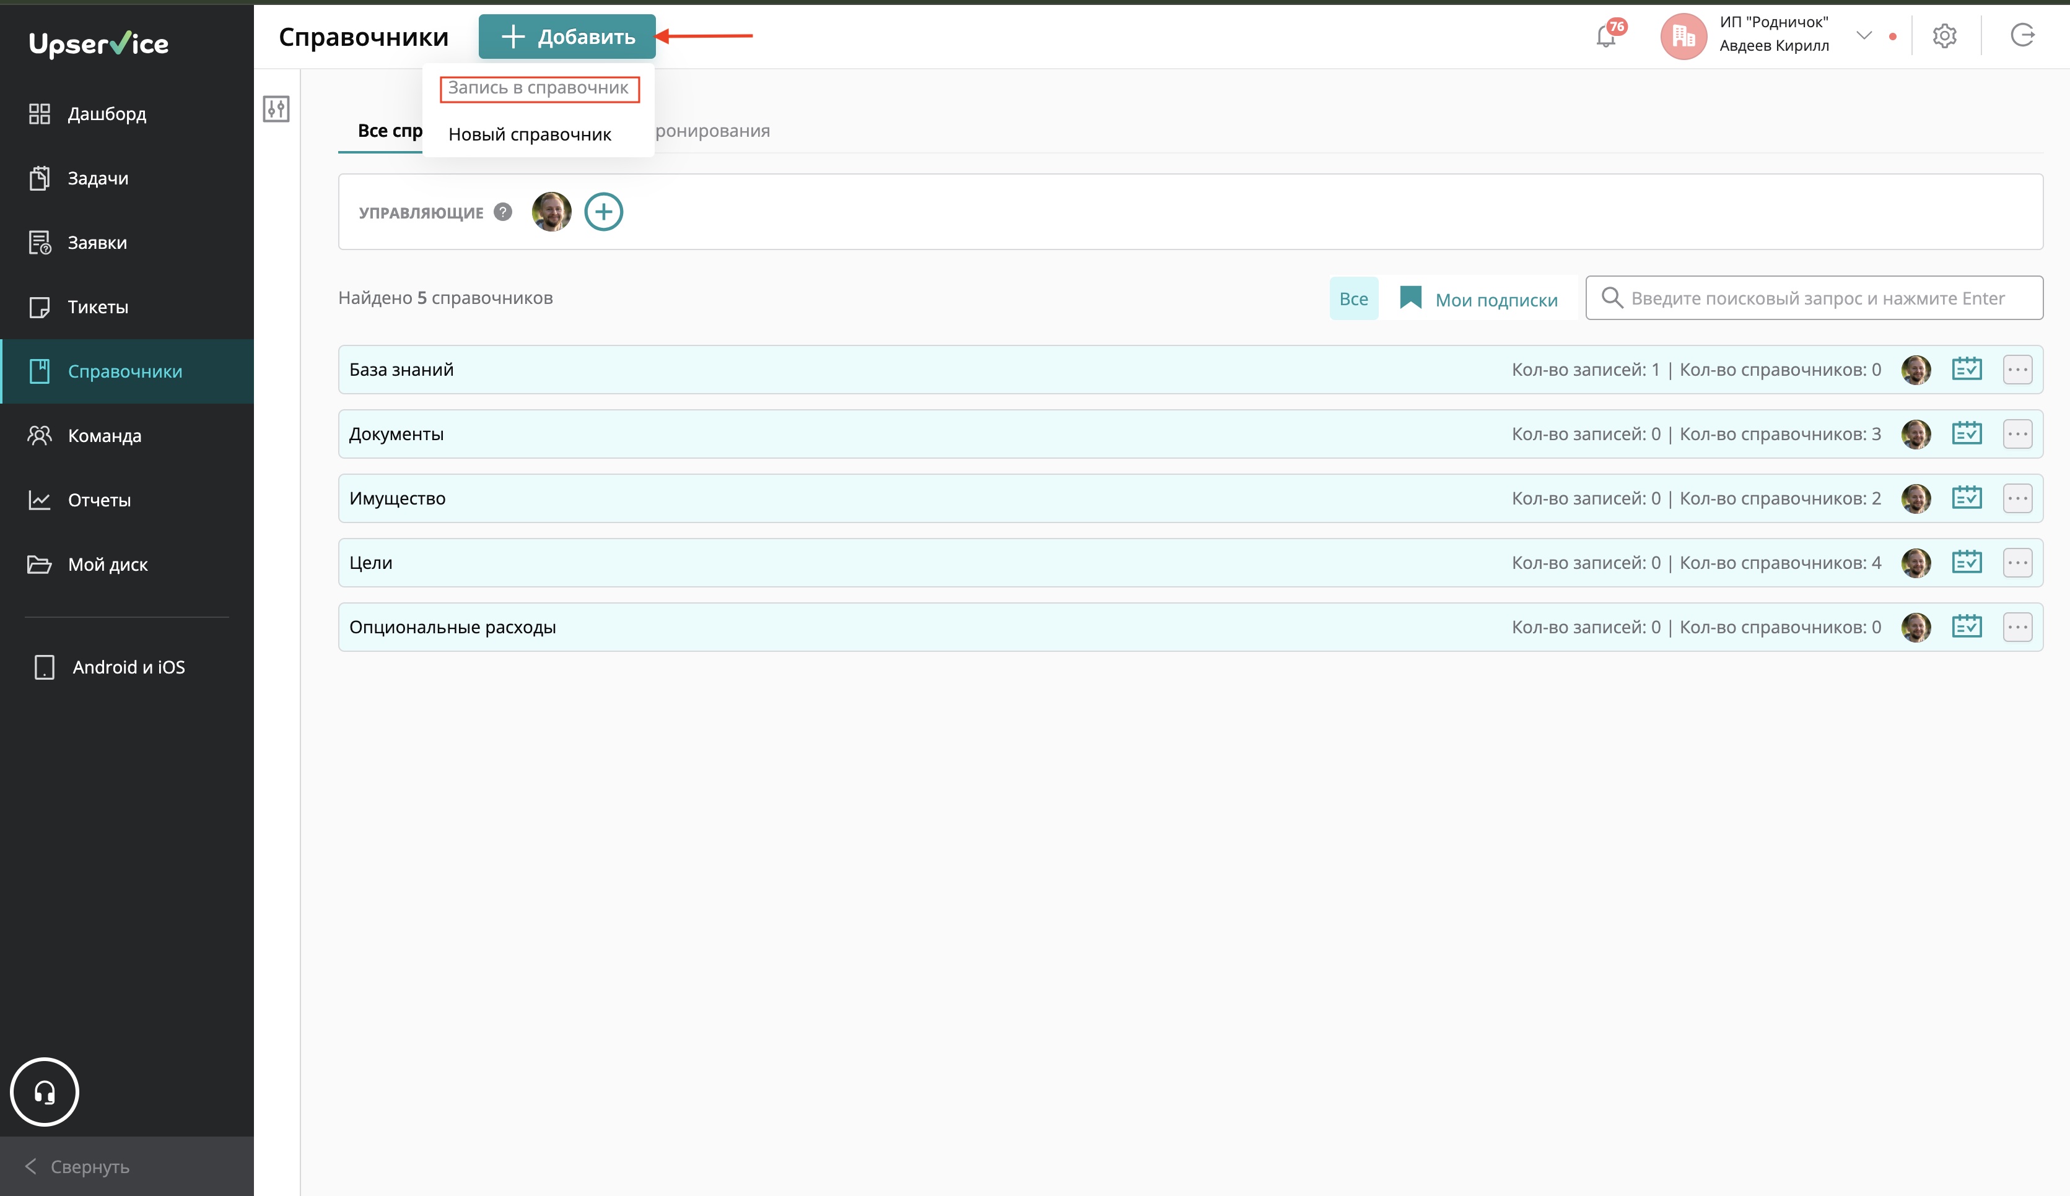The image size is (2070, 1196).
Task: Click calendar-check icon for Цели row
Action: pyautogui.click(x=1967, y=562)
